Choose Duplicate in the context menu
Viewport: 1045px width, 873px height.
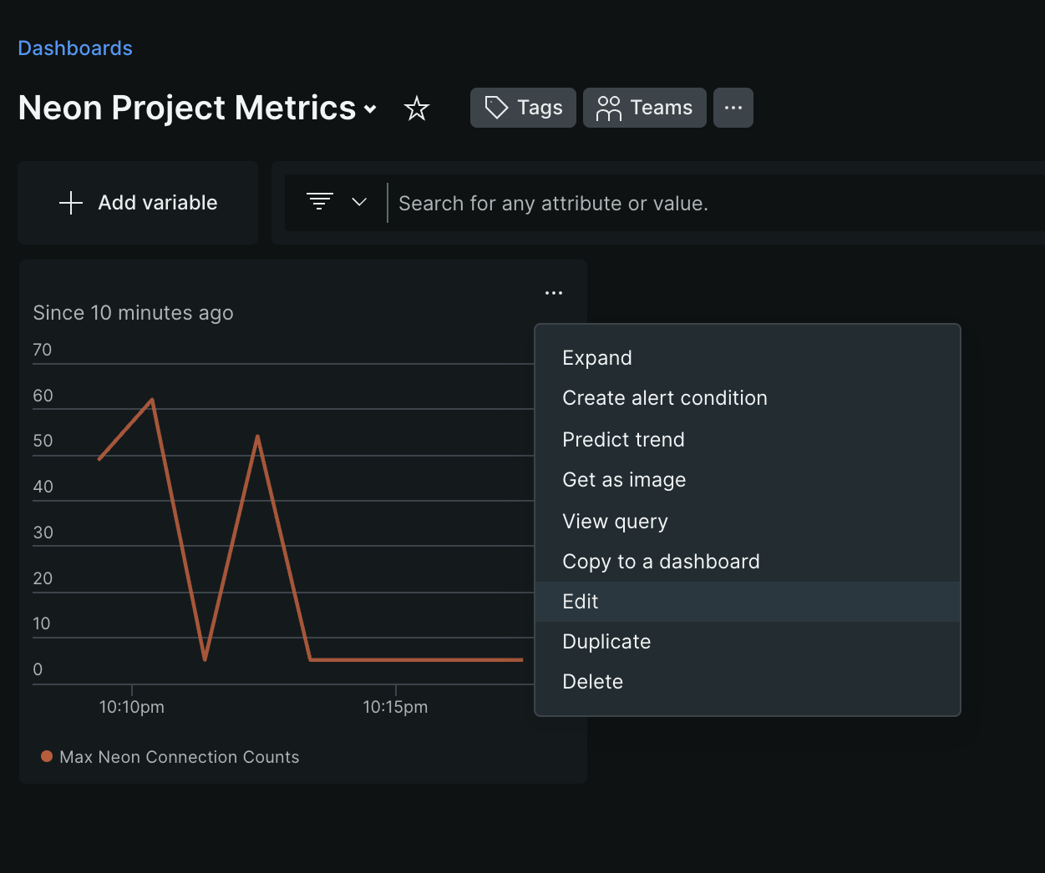point(606,641)
